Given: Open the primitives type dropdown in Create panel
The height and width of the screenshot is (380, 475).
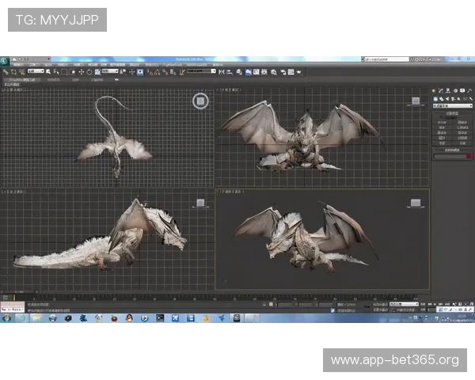Looking at the screenshot, I should click(x=451, y=104).
